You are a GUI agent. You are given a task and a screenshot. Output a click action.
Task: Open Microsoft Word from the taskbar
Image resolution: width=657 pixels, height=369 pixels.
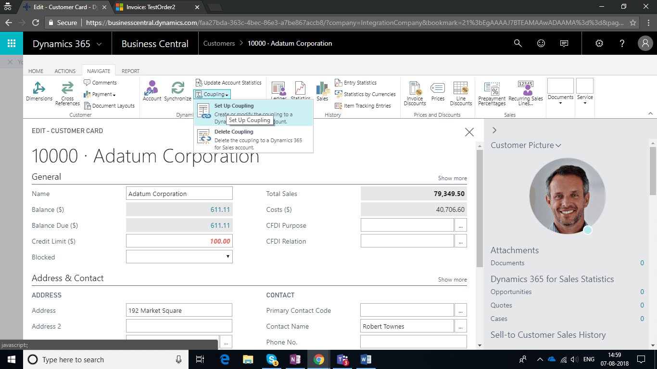[366, 359]
